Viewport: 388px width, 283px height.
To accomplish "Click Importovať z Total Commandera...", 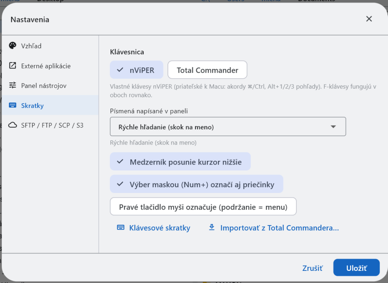I will (x=274, y=228).
